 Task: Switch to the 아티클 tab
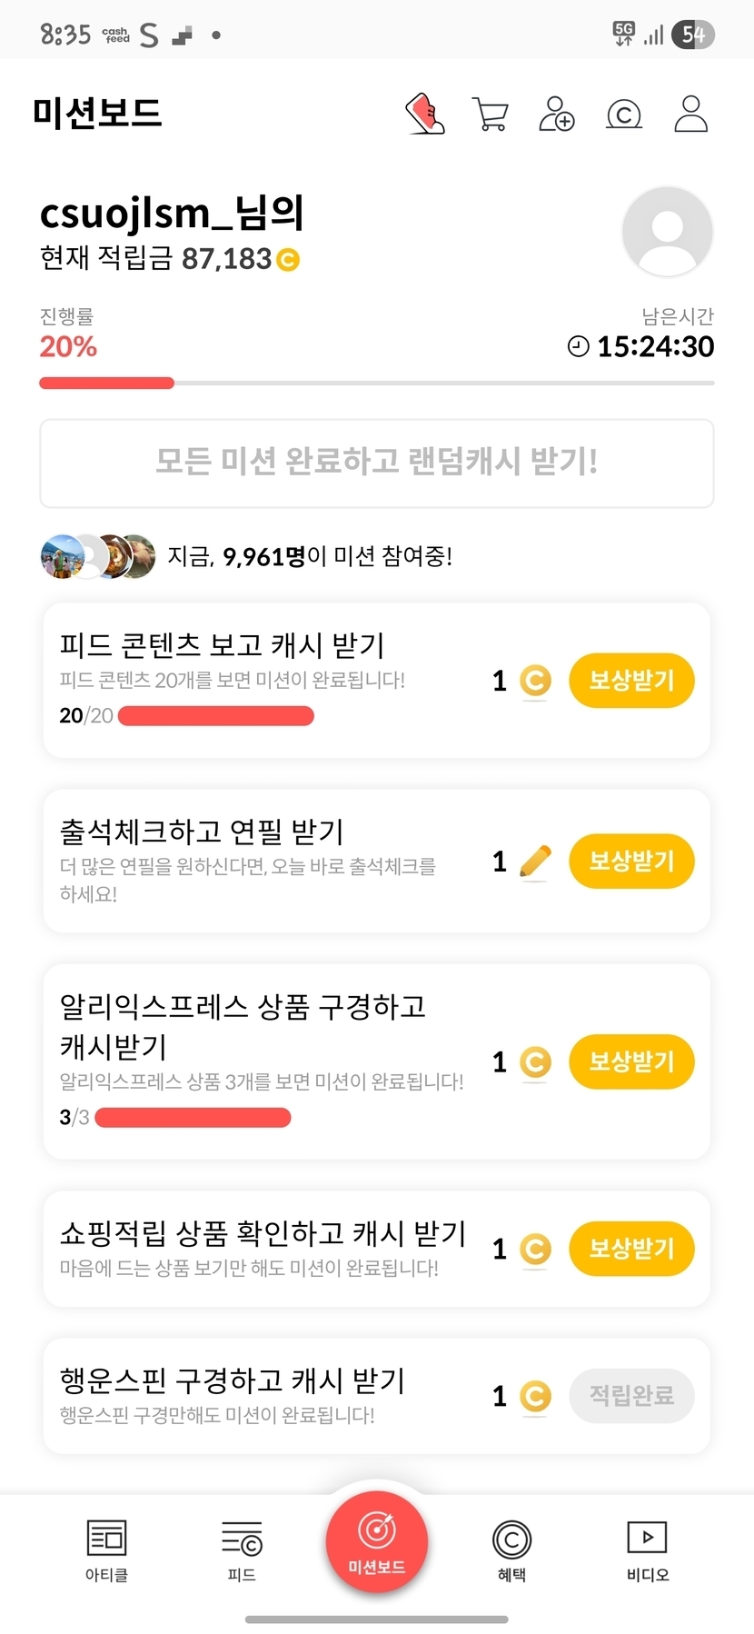tap(106, 1550)
